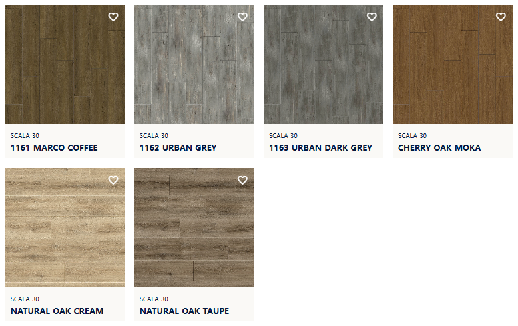The width and height of the screenshot is (518, 326).
Task: Select the Cherry Oak Moka flooring image
Action: point(453,64)
